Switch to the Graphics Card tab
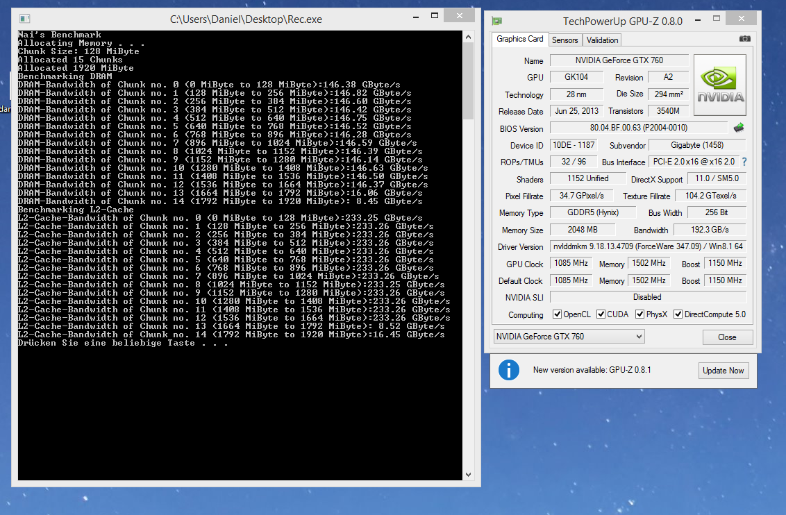Viewport: 786px width, 515px height. click(520, 39)
